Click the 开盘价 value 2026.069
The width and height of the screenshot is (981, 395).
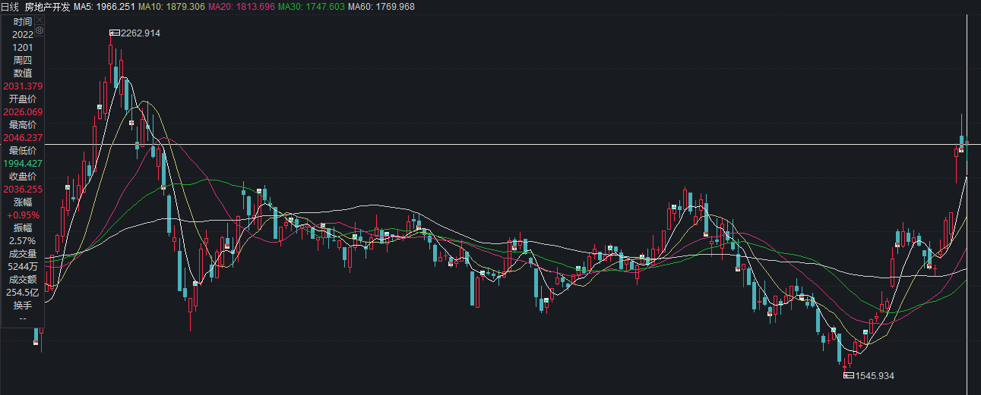coord(23,111)
